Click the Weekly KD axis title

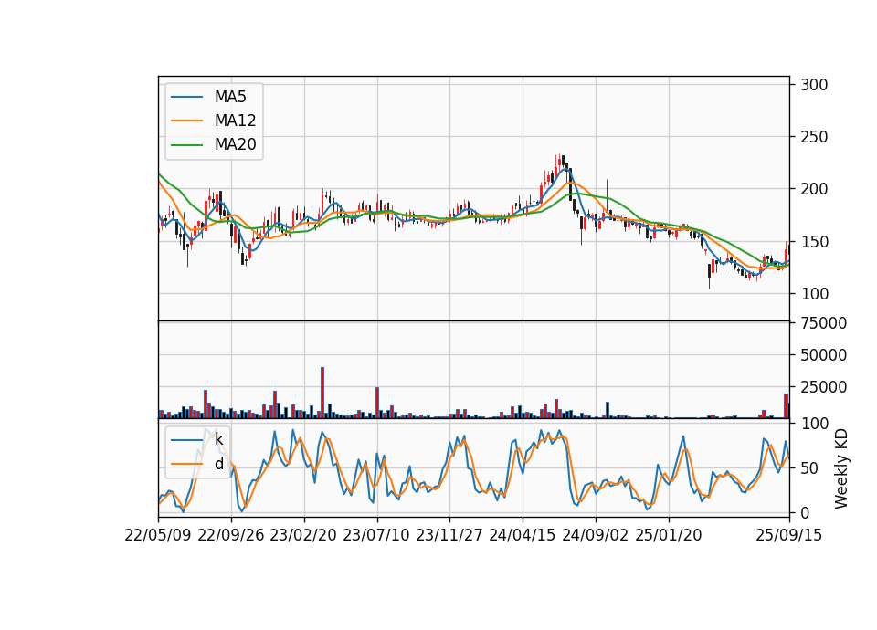point(840,469)
